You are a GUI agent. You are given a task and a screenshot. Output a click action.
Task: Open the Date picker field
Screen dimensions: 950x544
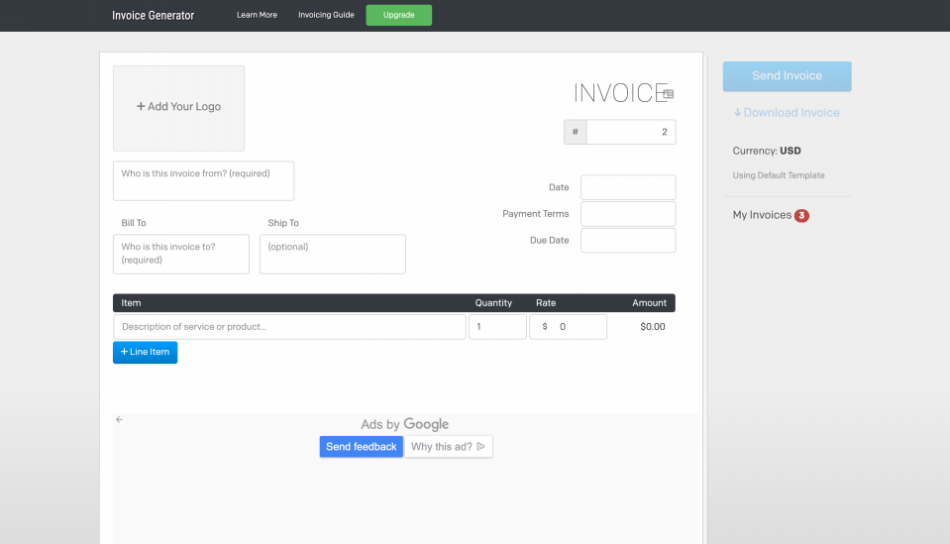click(628, 187)
